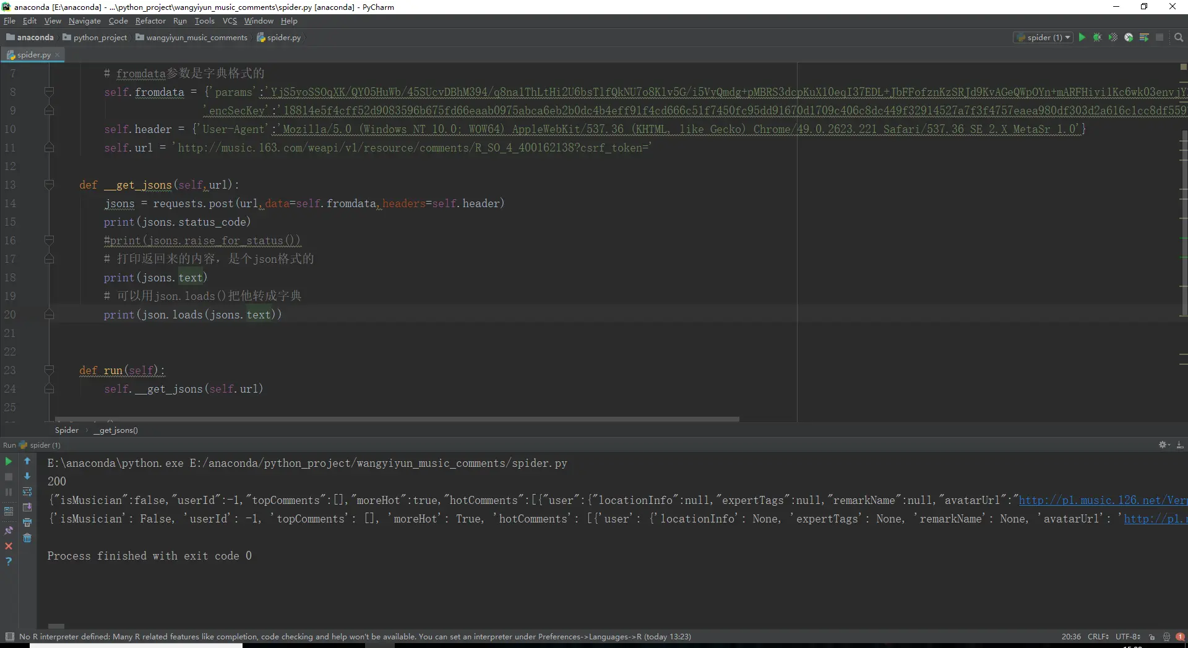Start the green Debug bug icon
This screenshot has width=1188, height=648.
[x=1098, y=37]
